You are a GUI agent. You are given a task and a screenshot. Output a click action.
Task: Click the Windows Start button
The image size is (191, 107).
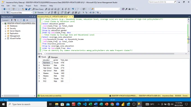[x=3, y=104]
